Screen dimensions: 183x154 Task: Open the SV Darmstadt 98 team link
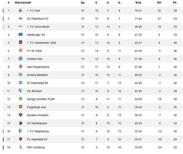(x=37, y=83)
